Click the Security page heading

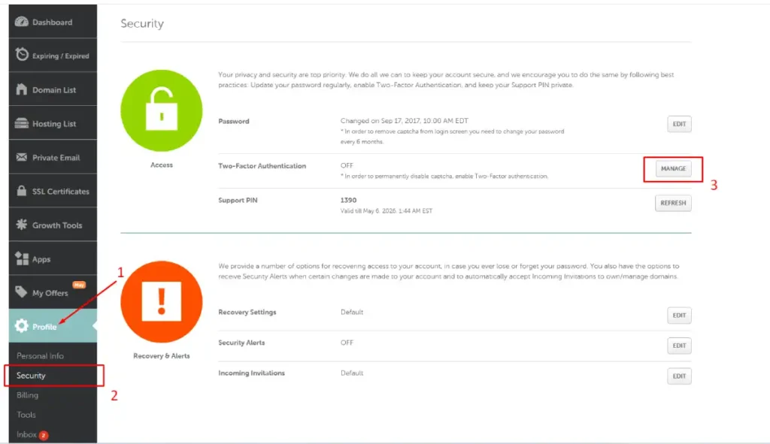click(142, 23)
